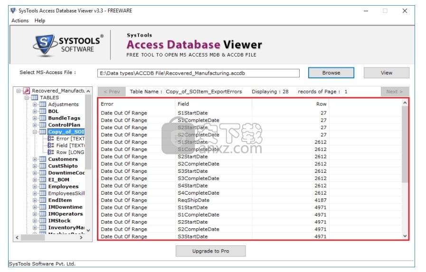Image resolution: width=426 pixels, height=272 pixels.
Task: Click the Prev page button
Action: [112, 92]
